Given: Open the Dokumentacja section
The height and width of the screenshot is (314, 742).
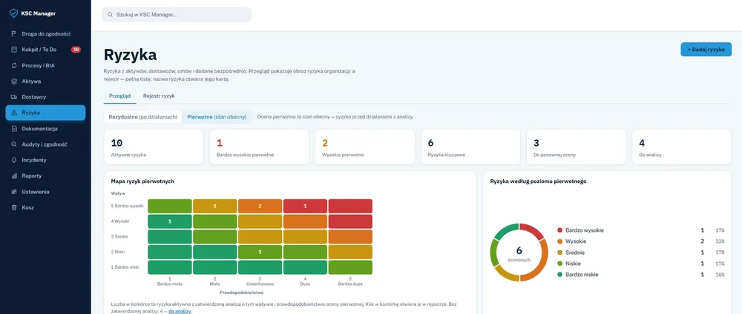Looking at the screenshot, I should coord(45,128).
